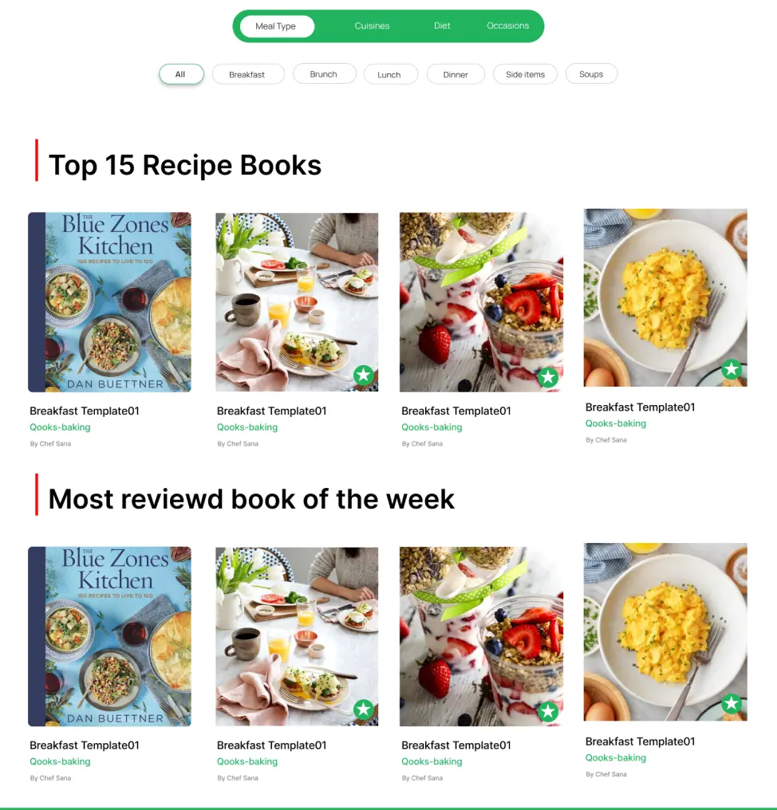Click Qooks-baking link under first top book
777x810 pixels.
[60, 427]
